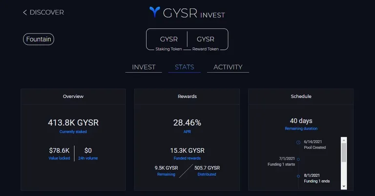Image resolution: width=375 pixels, height=196 pixels.
Task: Click the 9.5K GYSR remaining value
Action: tap(166, 168)
